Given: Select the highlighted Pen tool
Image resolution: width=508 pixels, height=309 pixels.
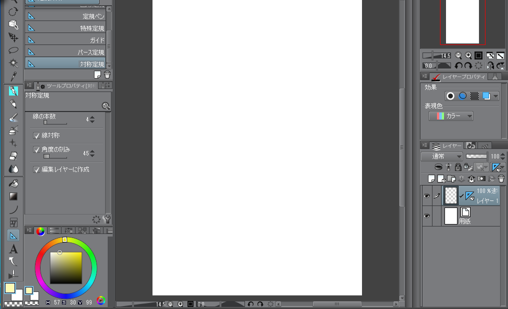Looking at the screenshot, I should (x=13, y=90).
